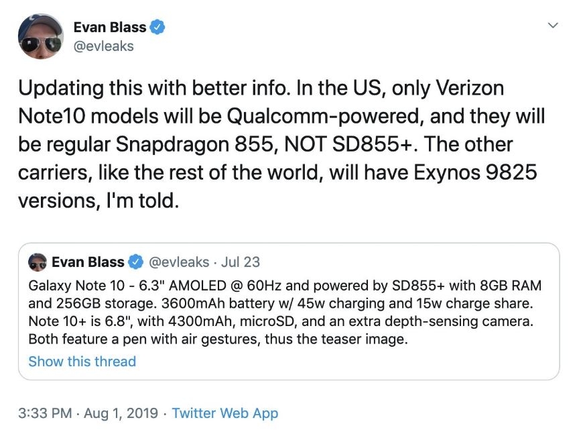Click the "versions, I'm told." line of the tweet
The height and width of the screenshot is (432, 583).
[99, 201]
